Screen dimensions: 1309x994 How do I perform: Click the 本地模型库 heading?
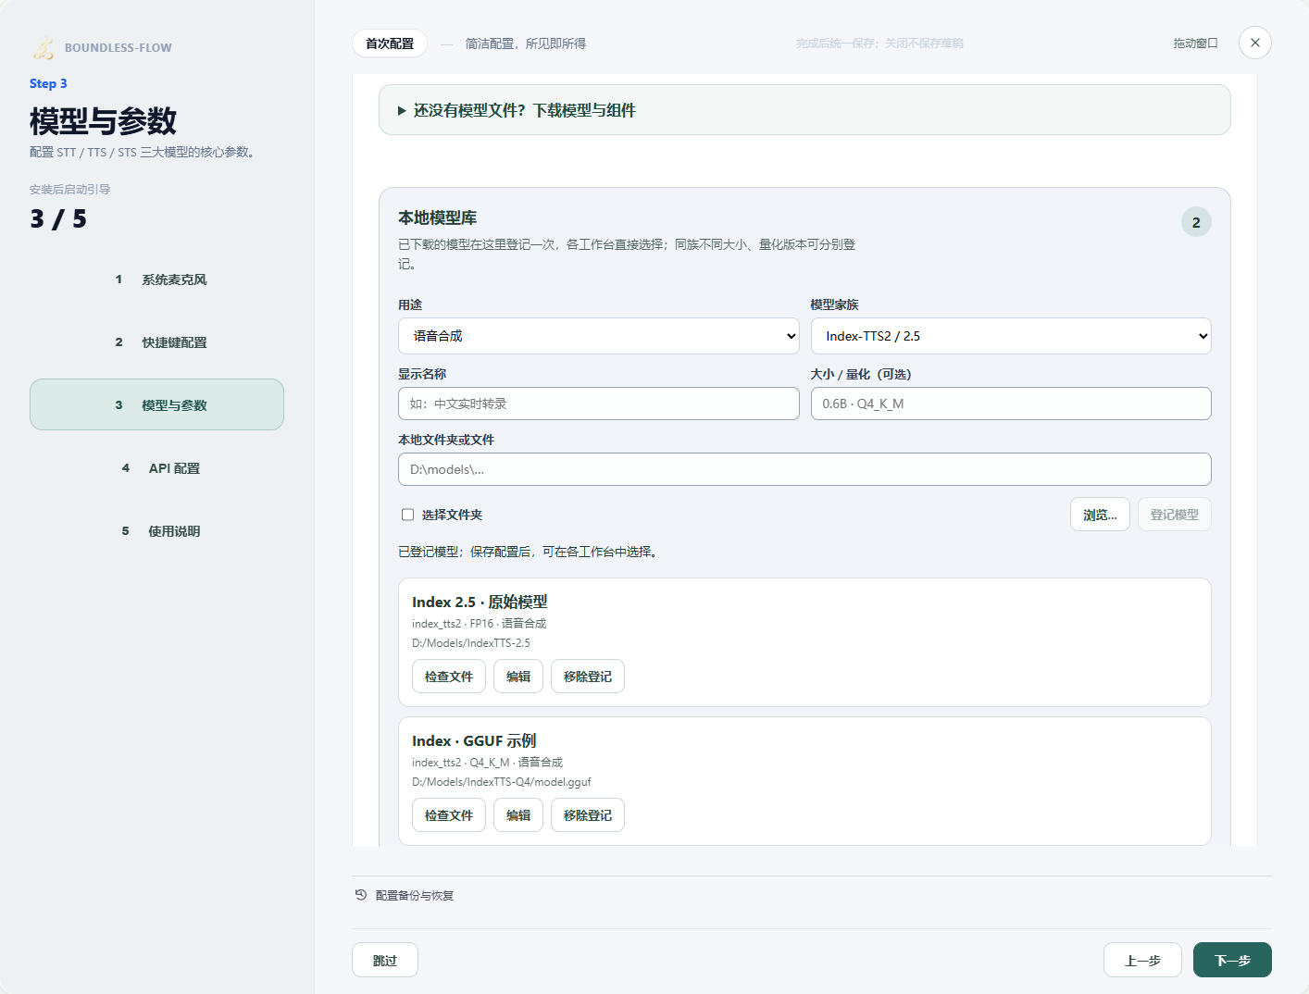pos(438,217)
